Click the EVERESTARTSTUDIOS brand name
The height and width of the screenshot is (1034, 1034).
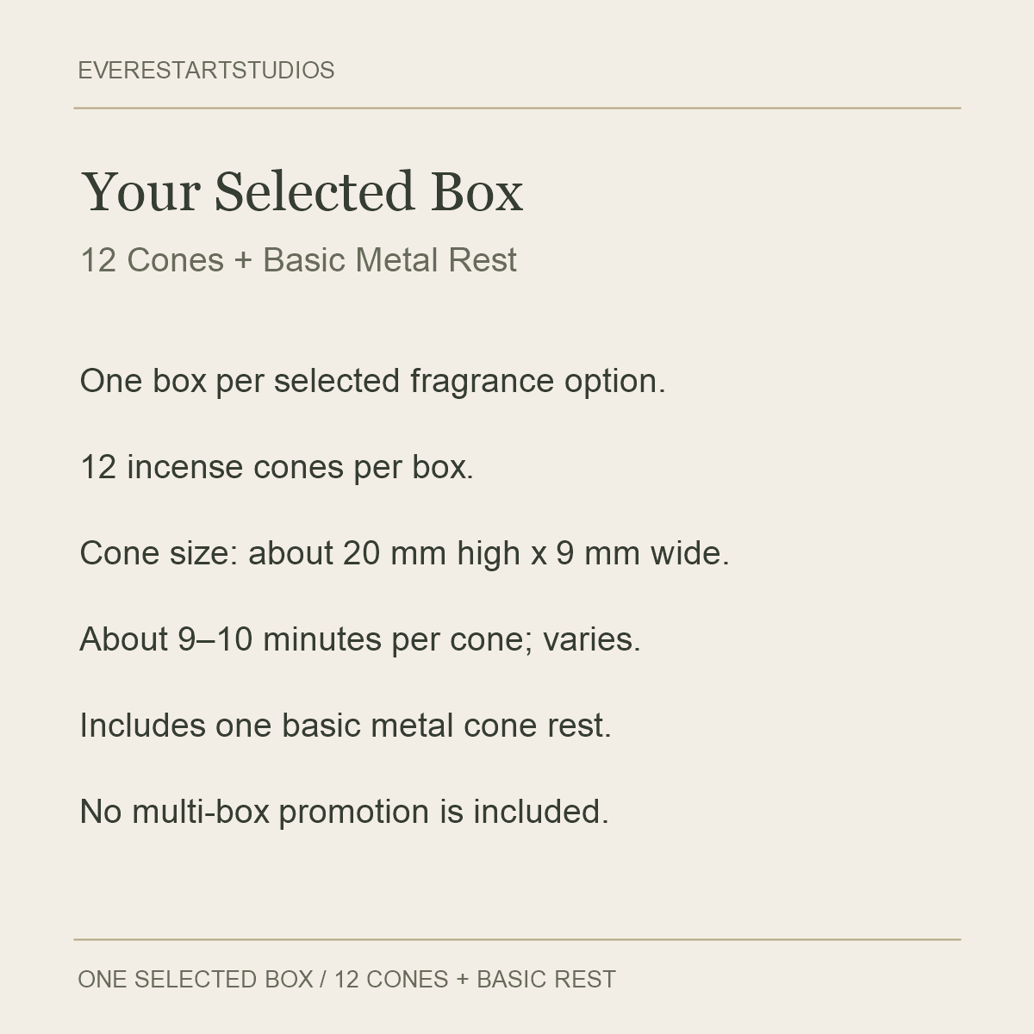click(x=206, y=71)
